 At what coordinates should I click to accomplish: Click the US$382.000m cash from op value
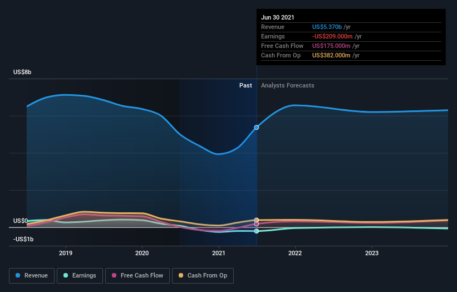coord(331,55)
